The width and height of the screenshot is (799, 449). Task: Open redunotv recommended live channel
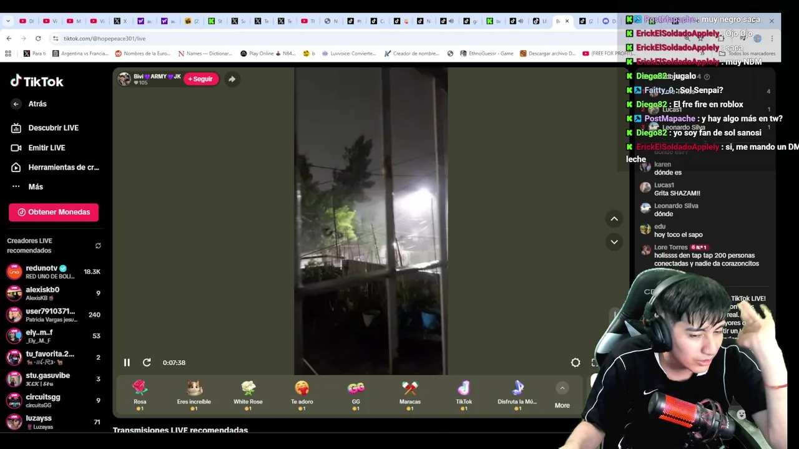point(54,272)
